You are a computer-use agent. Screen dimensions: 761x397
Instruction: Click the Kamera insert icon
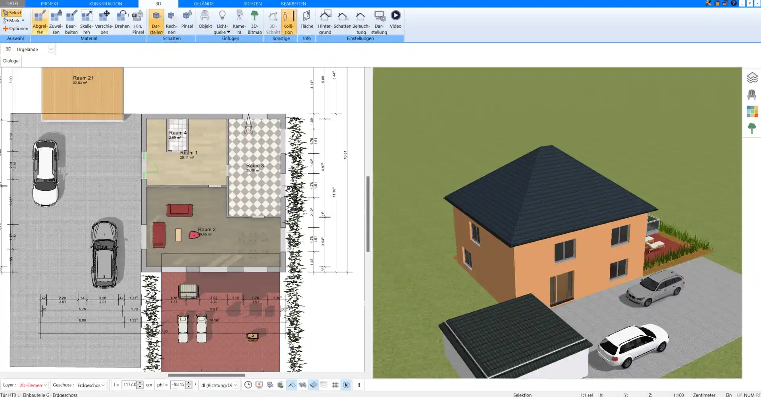239,22
